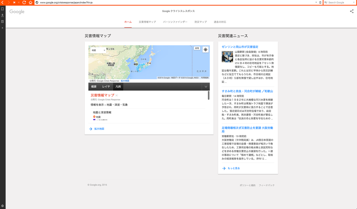357x209 pixels.
Task: Click the browser forward arrow
Action: pyautogui.click(x=9, y=2)
